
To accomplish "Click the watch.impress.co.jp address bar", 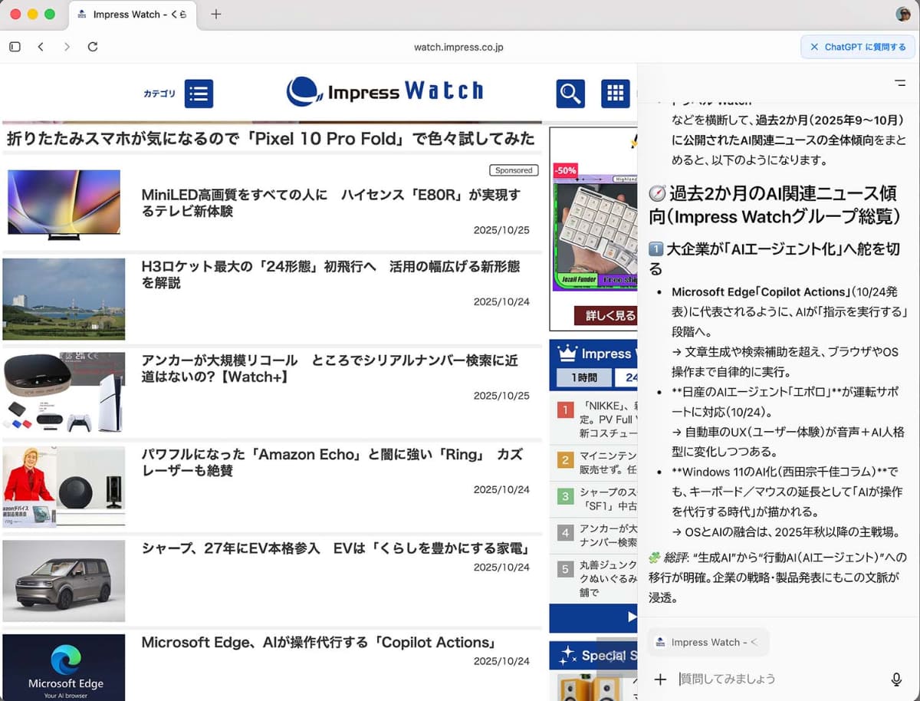I will (x=458, y=47).
